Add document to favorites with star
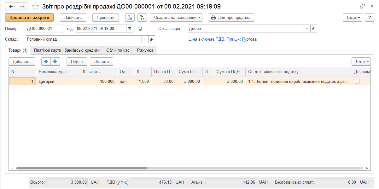This screenshot has width=379, height=189. [x=36, y=6]
